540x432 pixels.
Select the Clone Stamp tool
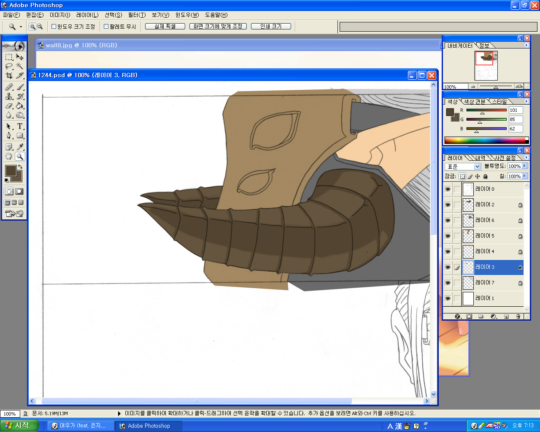(x=9, y=96)
